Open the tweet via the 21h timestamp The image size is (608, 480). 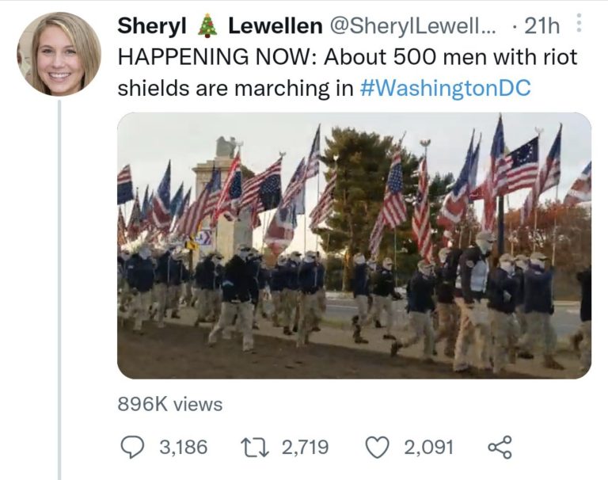tap(541, 26)
